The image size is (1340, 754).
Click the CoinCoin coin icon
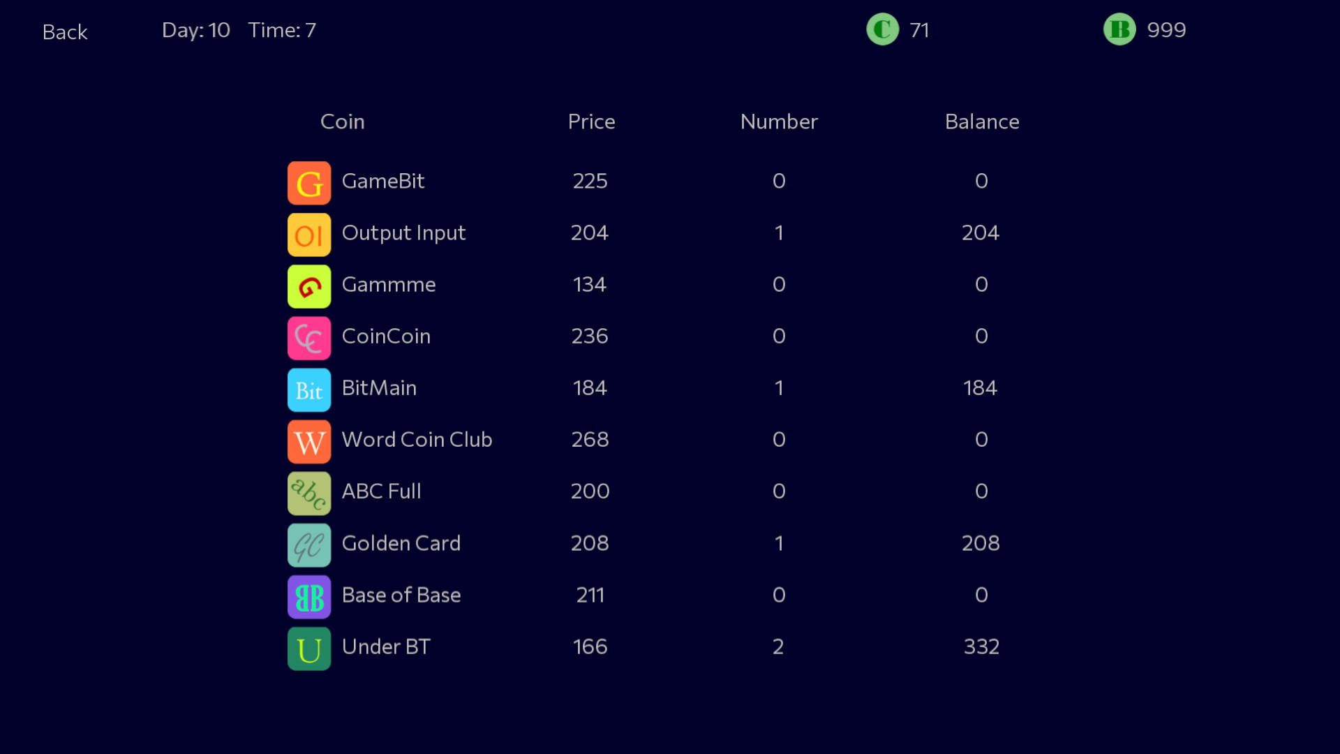[308, 337]
